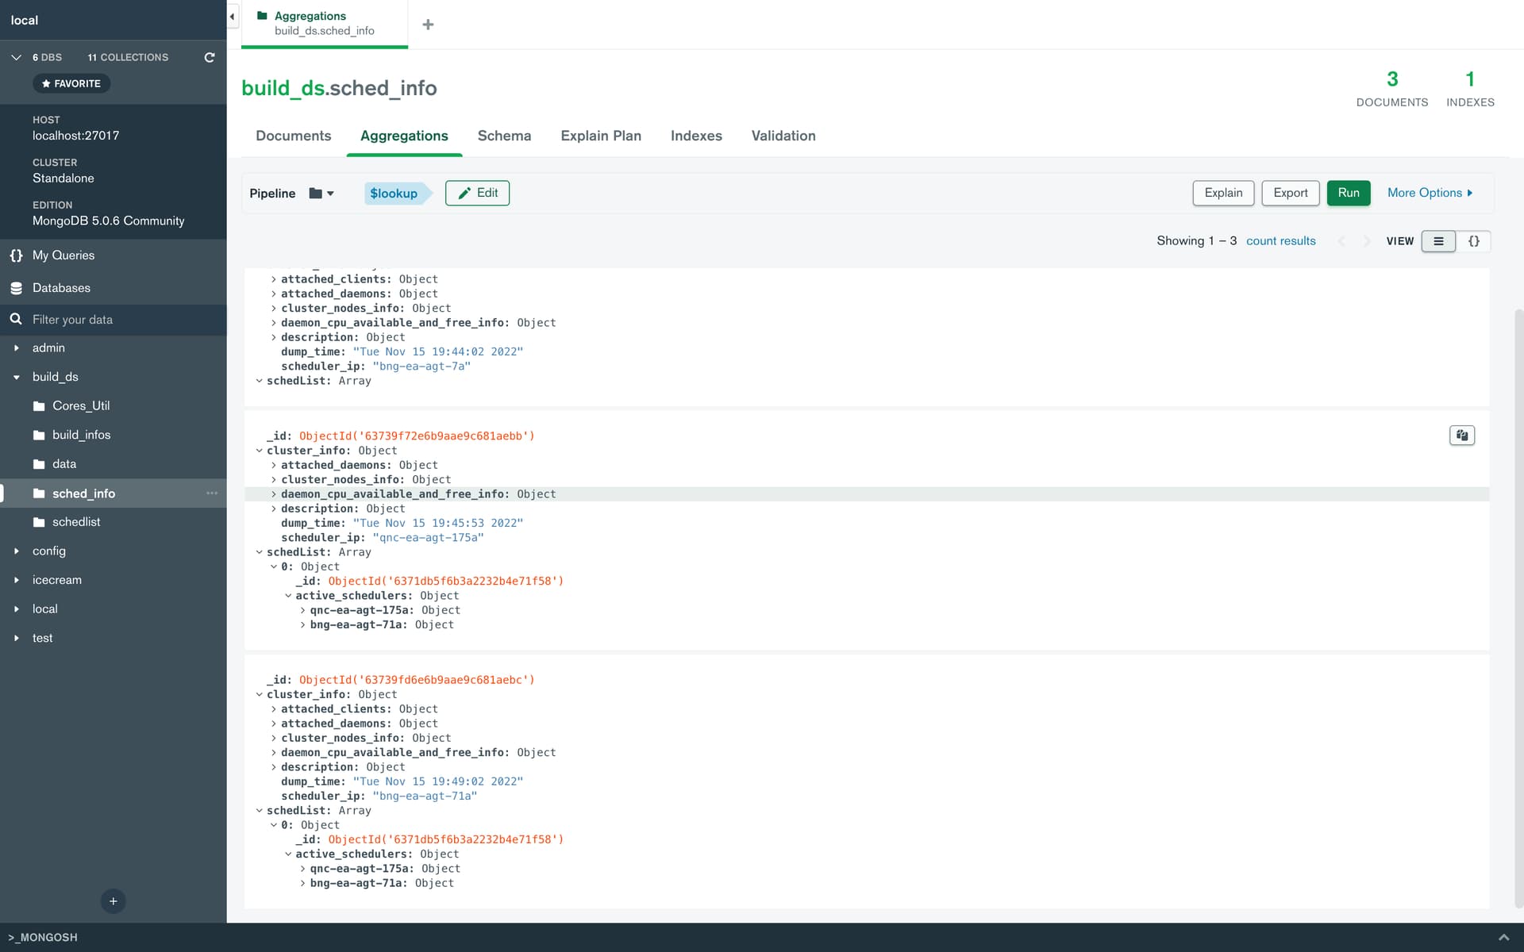
Task: Open the Schema tab
Action: [x=504, y=136]
